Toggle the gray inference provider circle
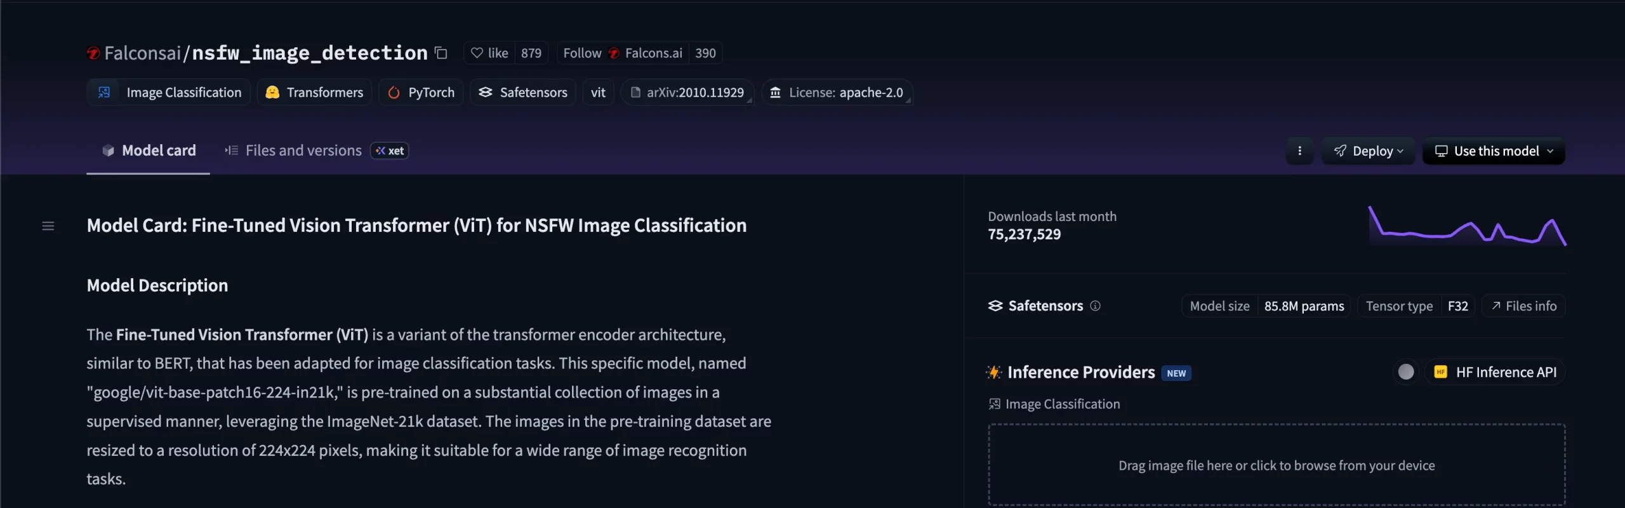This screenshot has width=1625, height=508. pyautogui.click(x=1406, y=372)
